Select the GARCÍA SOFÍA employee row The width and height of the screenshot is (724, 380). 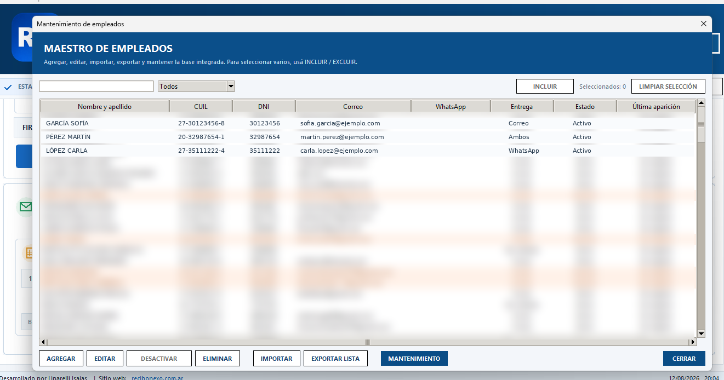pyautogui.click(x=368, y=123)
